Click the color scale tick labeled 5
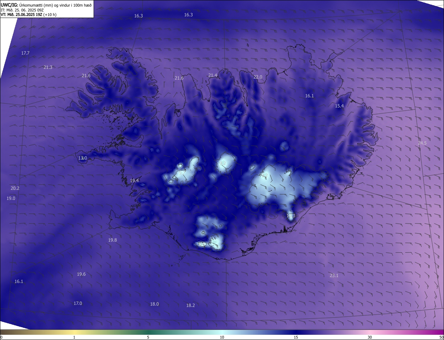This screenshot has height=340, width=444. click(148, 337)
